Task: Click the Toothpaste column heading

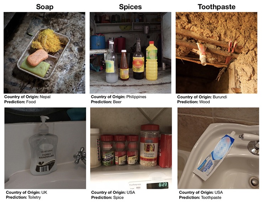Action: [x=216, y=7]
